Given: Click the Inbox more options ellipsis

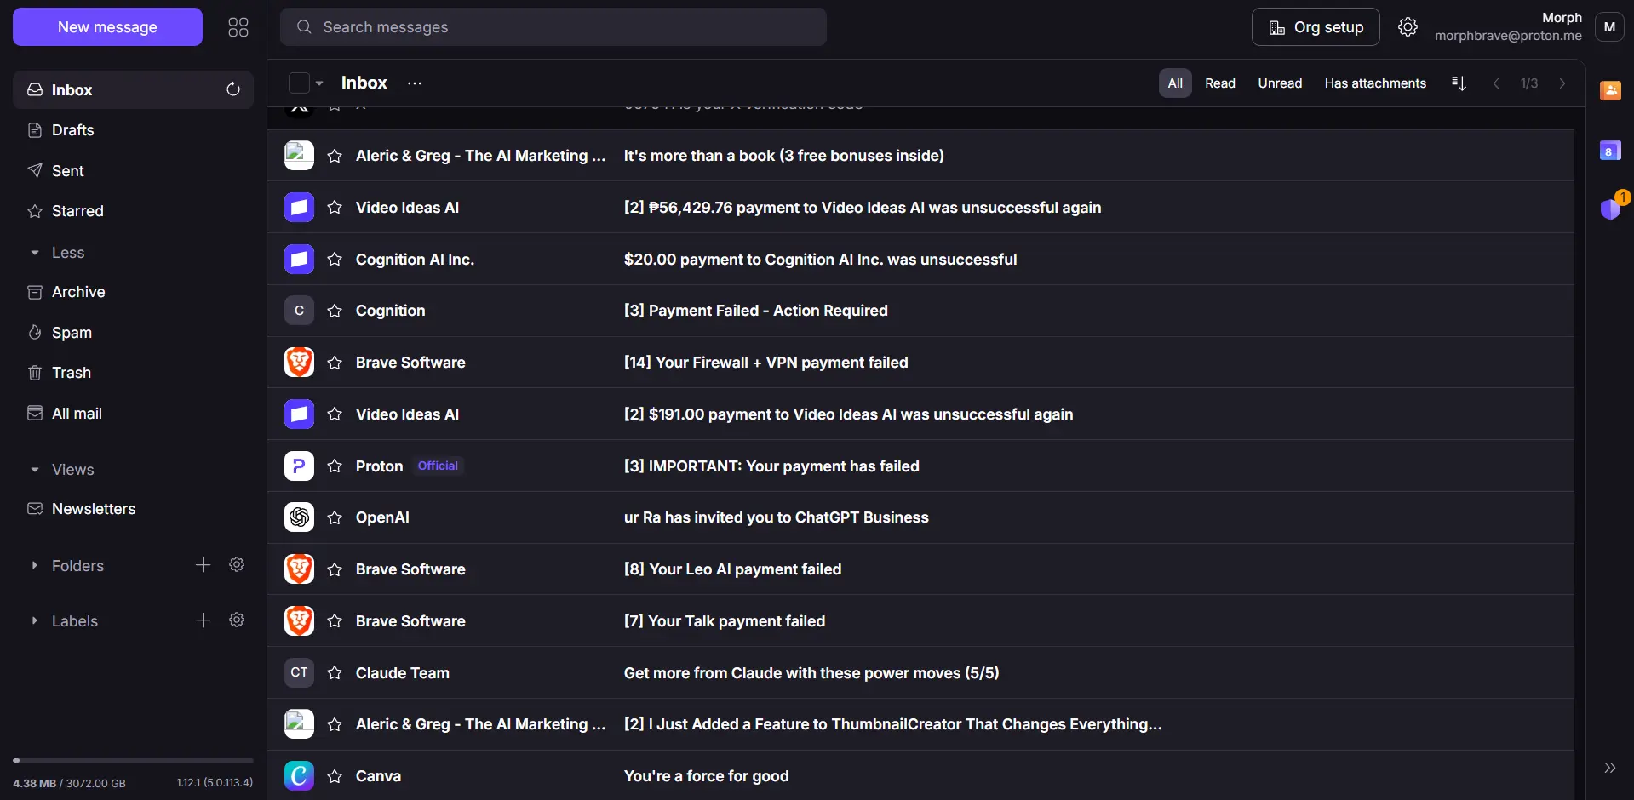Looking at the screenshot, I should point(415,83).
